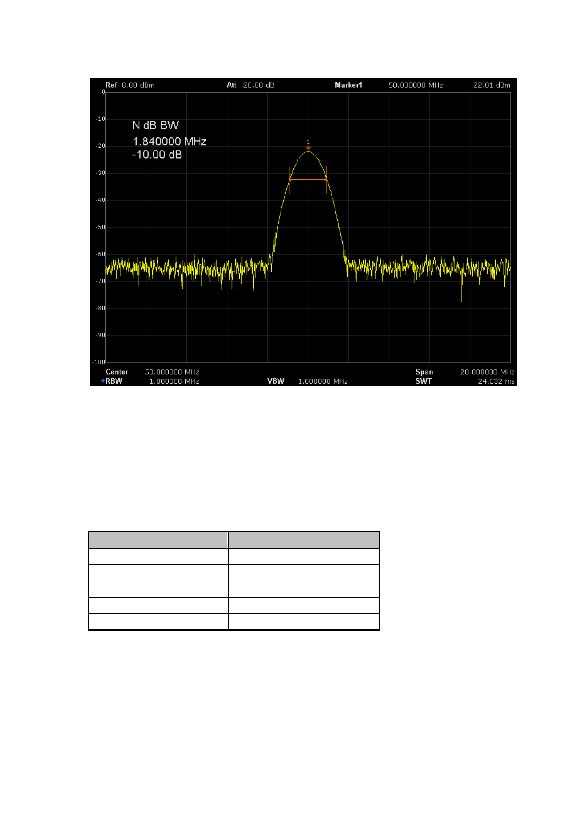This screenshot has height=829, width=586.
Task: Select the Marker1 label in header
Action: [x=348, y=85]
